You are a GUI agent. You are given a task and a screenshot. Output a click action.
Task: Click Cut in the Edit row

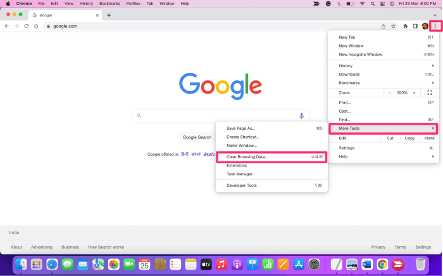point(390,138)
